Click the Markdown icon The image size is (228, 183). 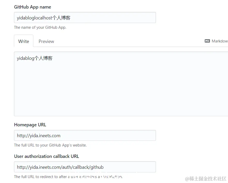tap(207, 41)
